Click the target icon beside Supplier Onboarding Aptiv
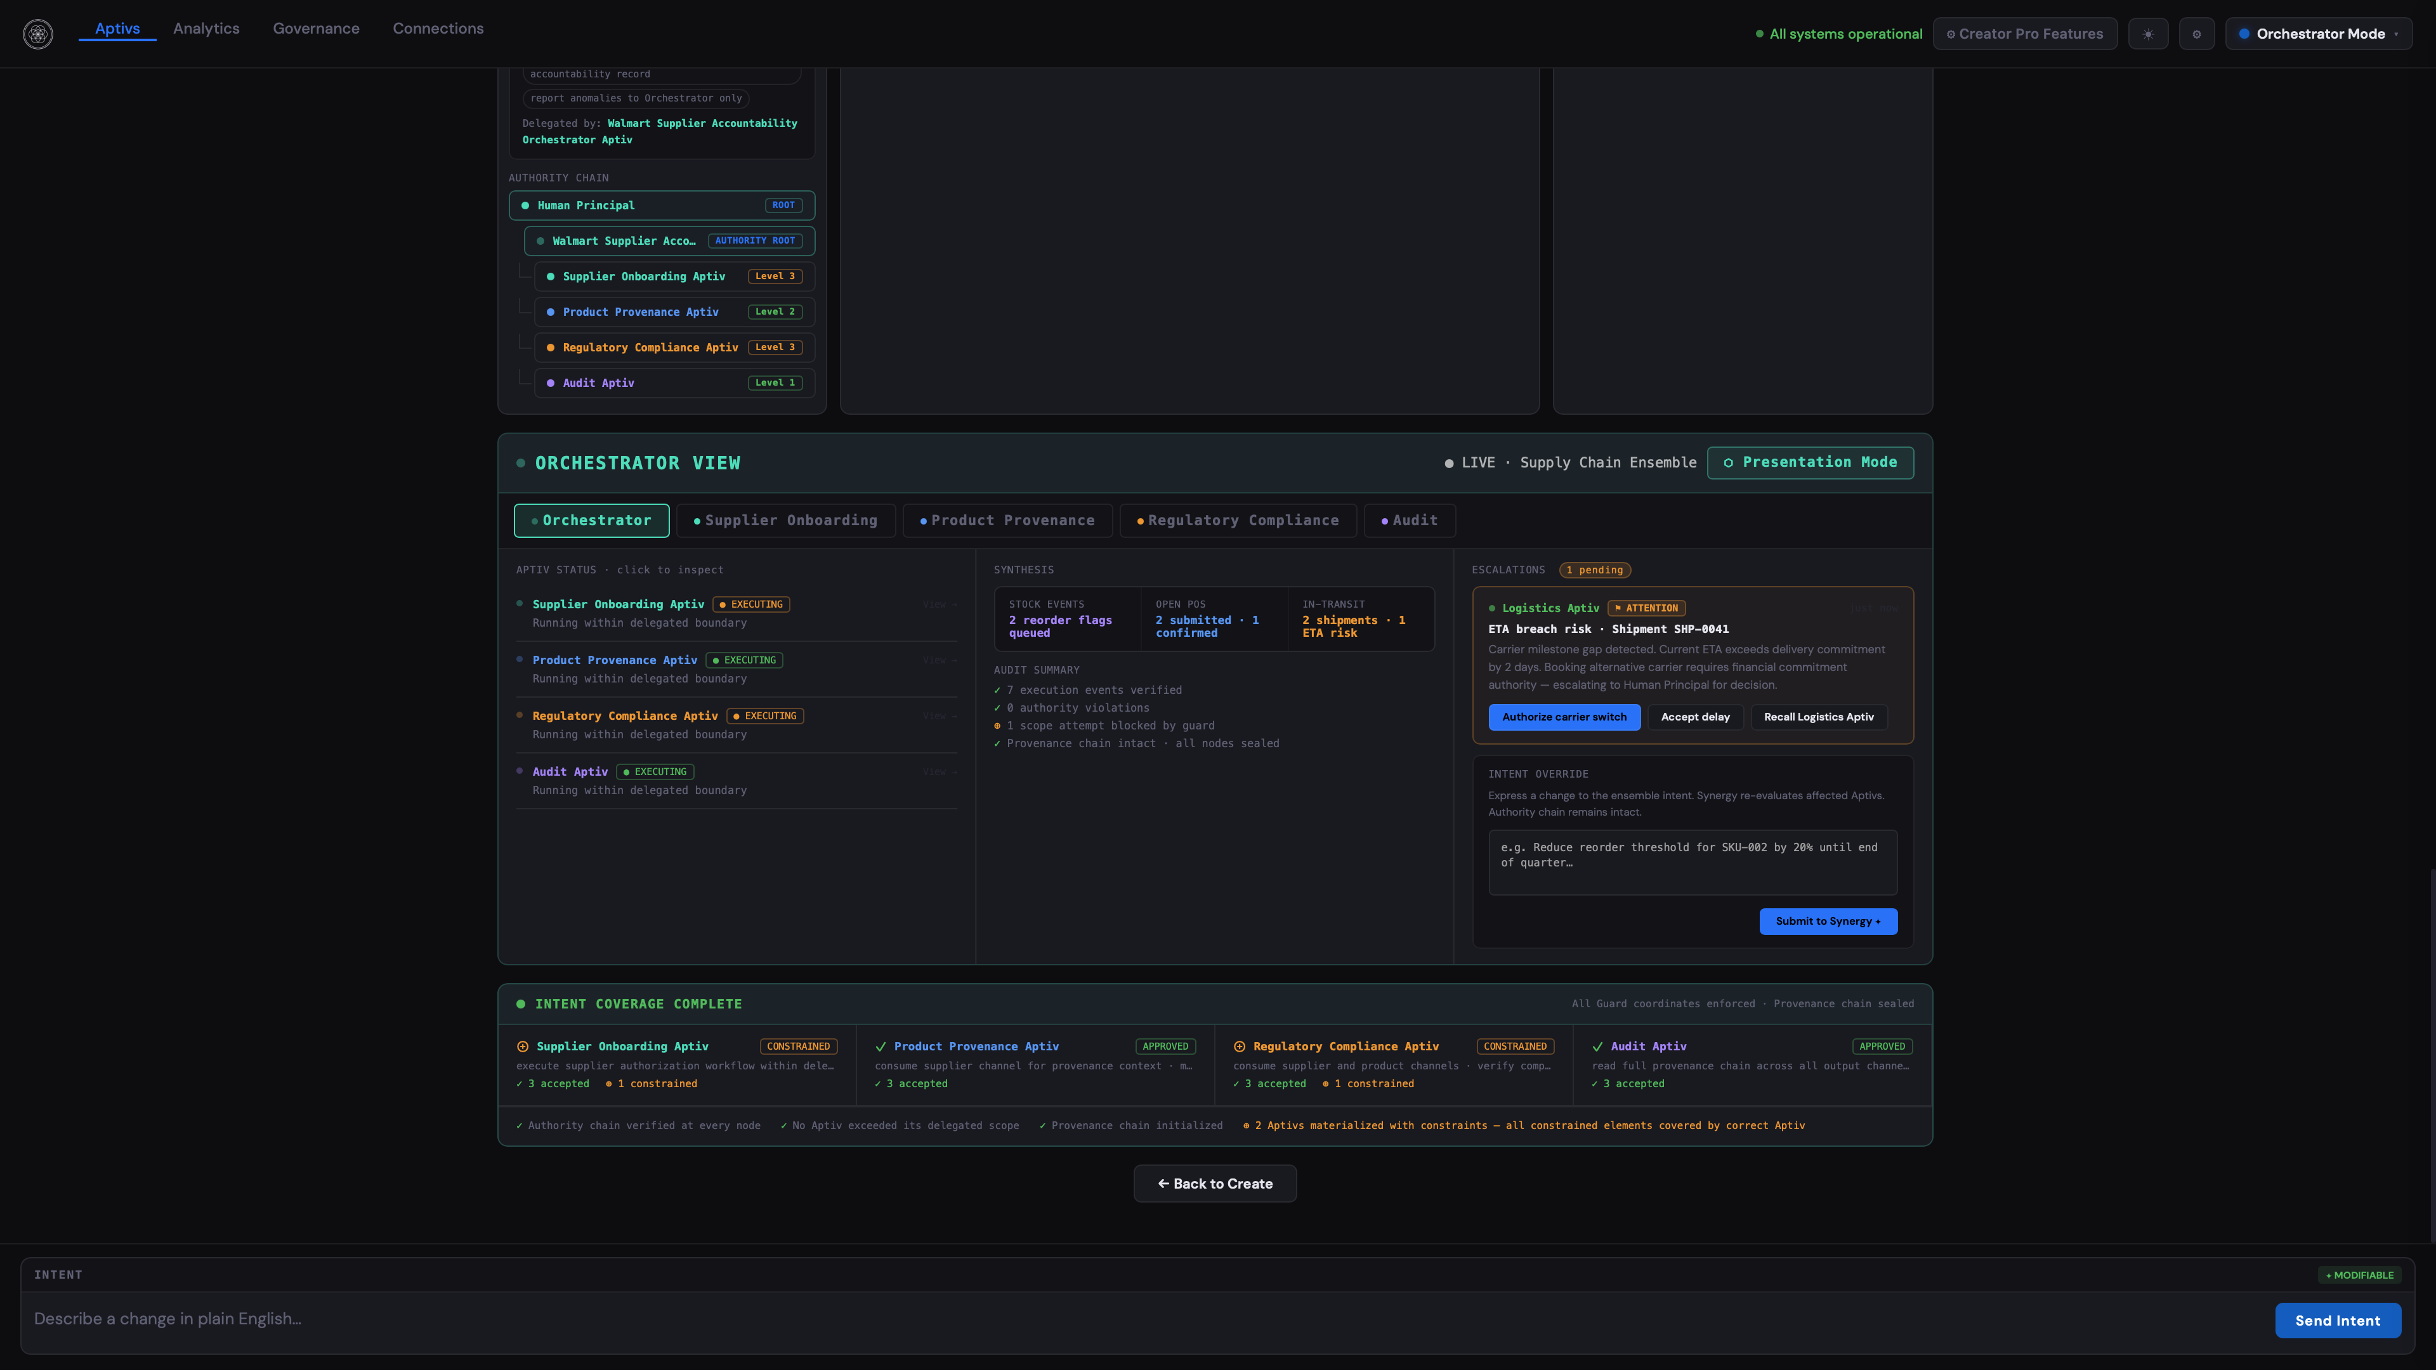 522,1046
